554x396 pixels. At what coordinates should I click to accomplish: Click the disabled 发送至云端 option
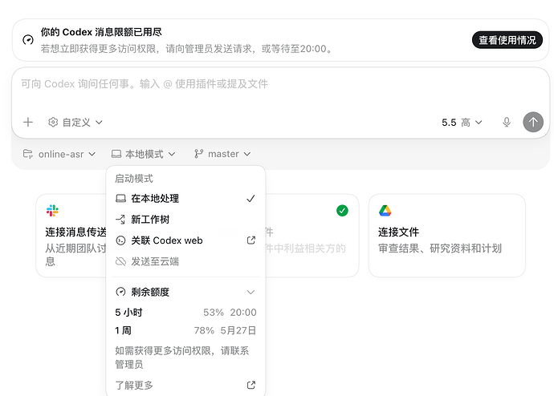(185, 261)
